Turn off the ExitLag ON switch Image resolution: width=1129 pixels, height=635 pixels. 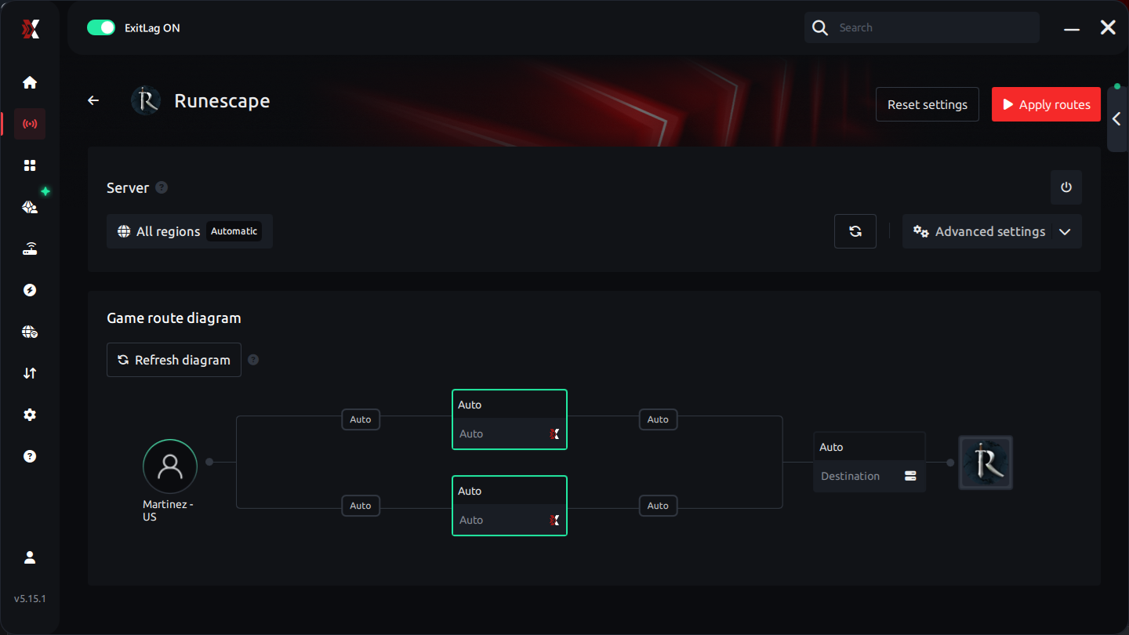pyautogui.click(x=101, y=27)
